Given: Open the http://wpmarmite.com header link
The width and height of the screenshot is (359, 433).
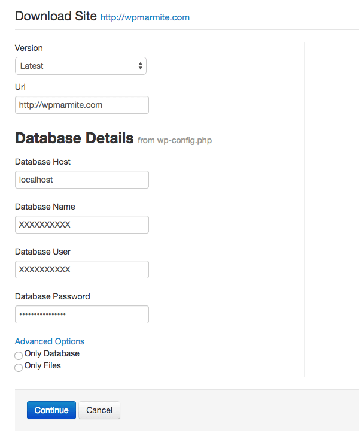Looking at the screenshot, I should (x=145, y=17).
